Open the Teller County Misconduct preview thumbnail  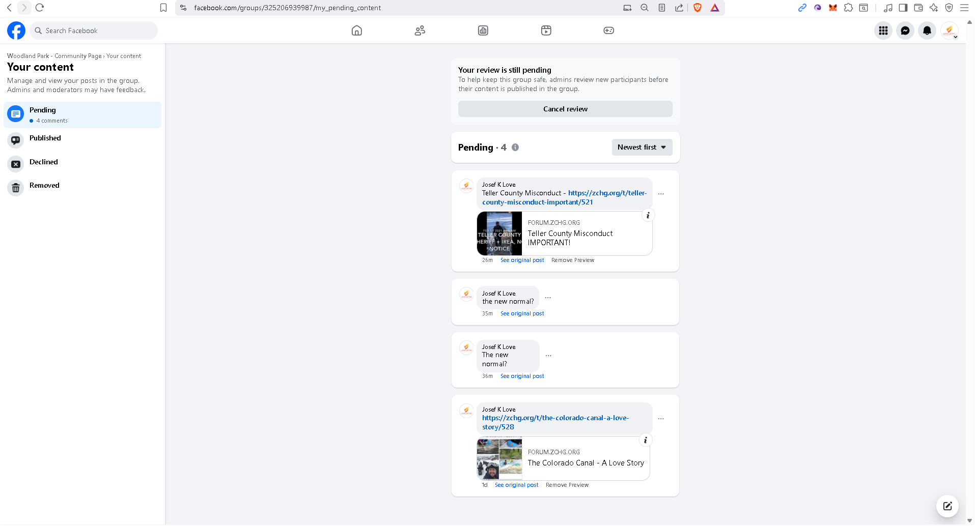tap(499, 233)
